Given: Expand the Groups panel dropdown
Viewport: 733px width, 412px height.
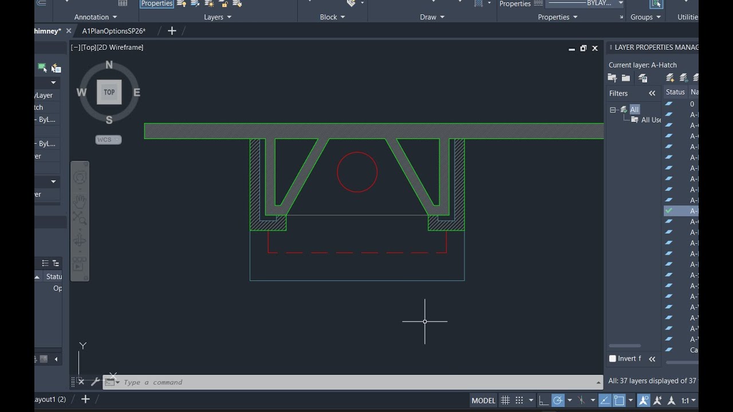Looking at the screenshot, I should [x=645, y=17].
